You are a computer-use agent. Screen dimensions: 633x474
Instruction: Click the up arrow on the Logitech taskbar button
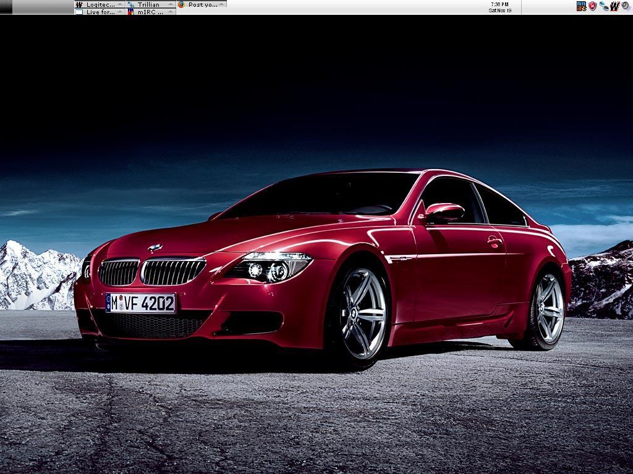[120, 4]
